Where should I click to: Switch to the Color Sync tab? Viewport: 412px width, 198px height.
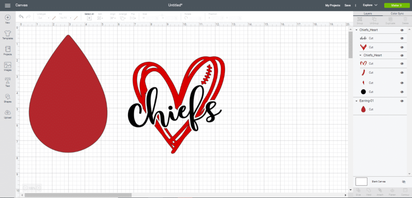397,13
